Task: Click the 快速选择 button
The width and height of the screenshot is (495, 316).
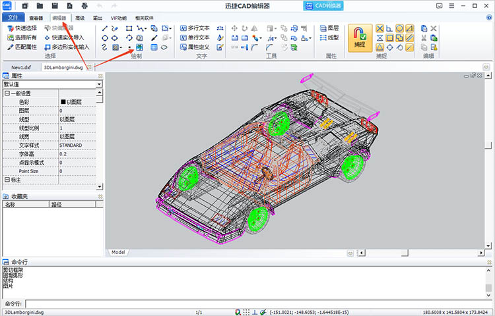Action: [22, 28]
